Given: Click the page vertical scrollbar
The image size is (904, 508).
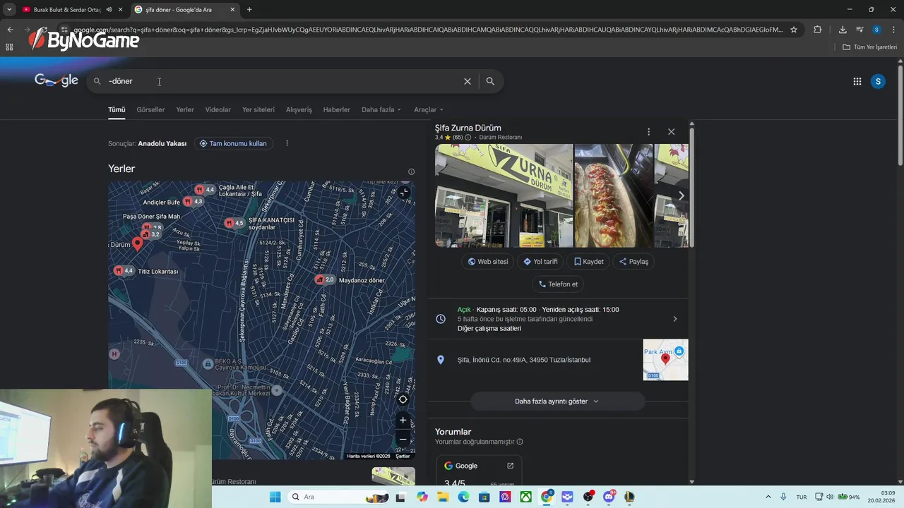Looking at the screenshot, I should click(x=900, y=116).
